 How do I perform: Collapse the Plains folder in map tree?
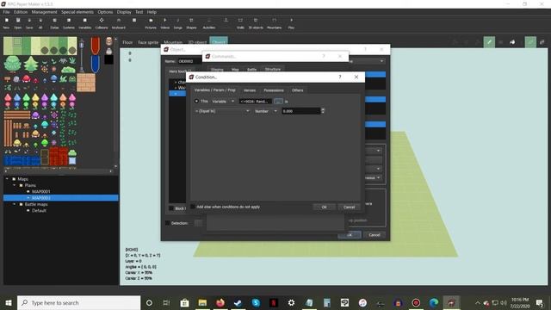point(15,185)
